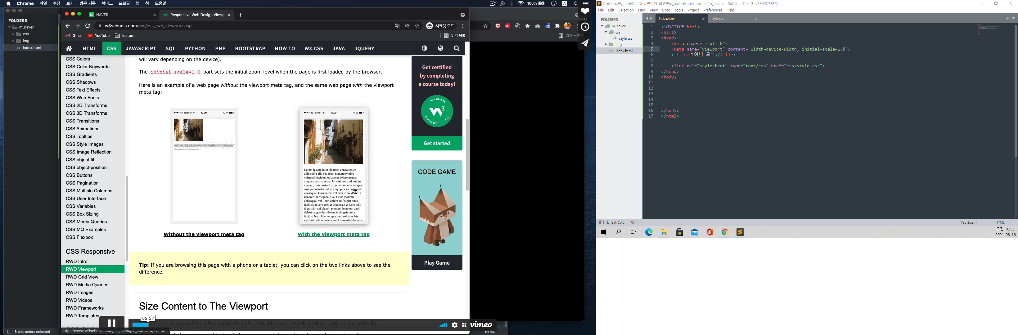1018x335 pixels.
Task: Click the W3Schools home icon
Action: [69, 49]
